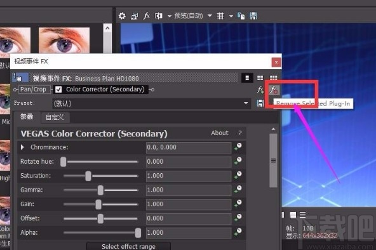Switch to three-column layout icon

tap(273, 78)
